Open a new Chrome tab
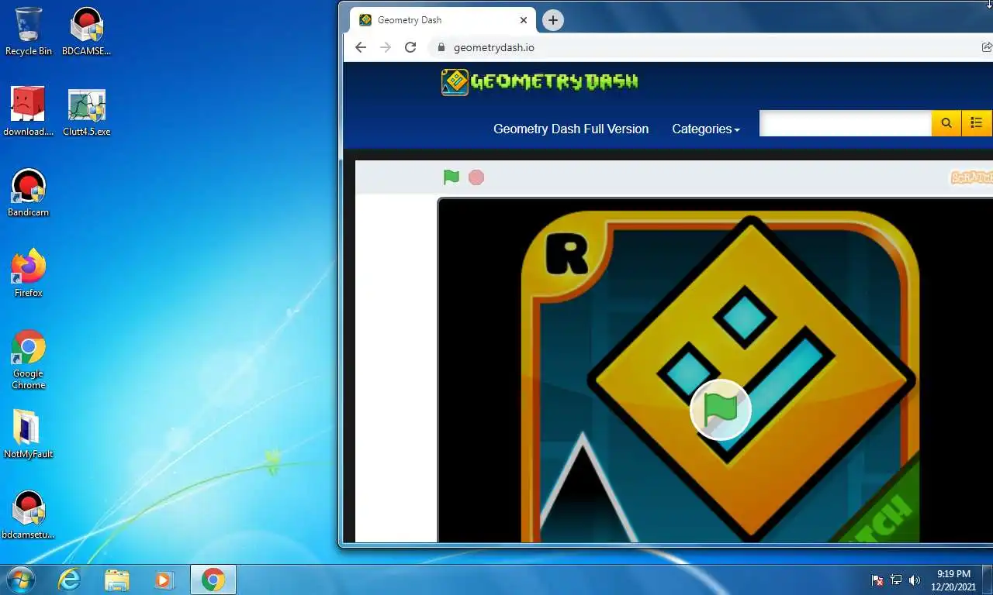 click(552, 20)
